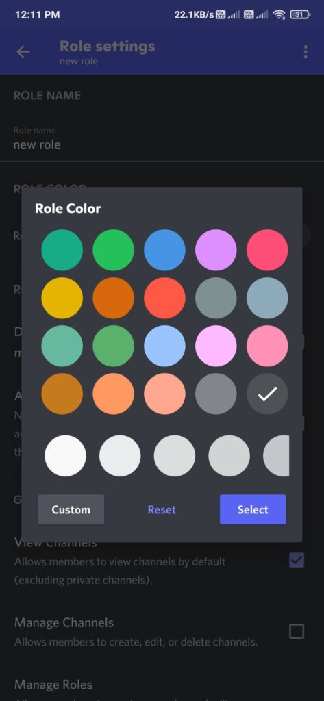Tap the checked dark gray swatch
324x701 pixels.
(267, 394)
